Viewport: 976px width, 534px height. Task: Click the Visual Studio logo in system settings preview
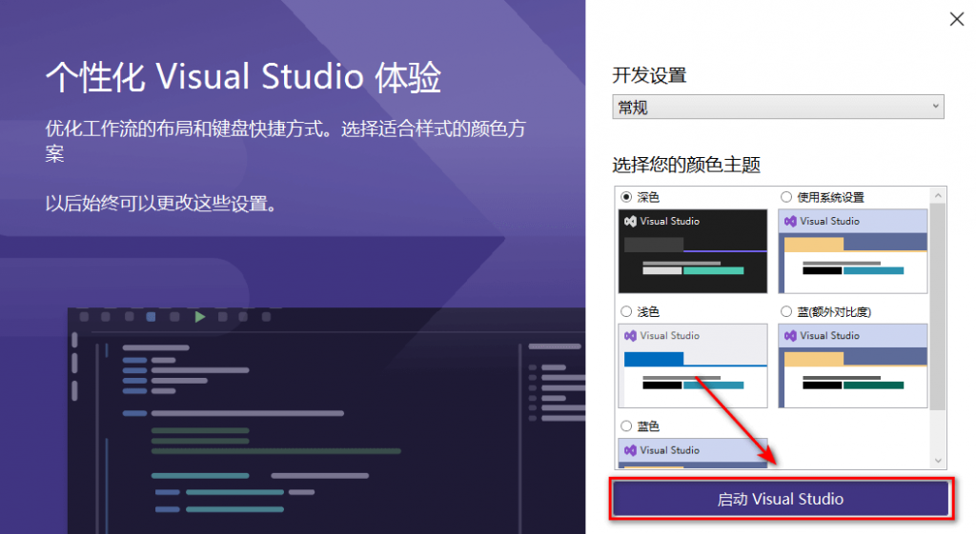(x=790, y=221)
